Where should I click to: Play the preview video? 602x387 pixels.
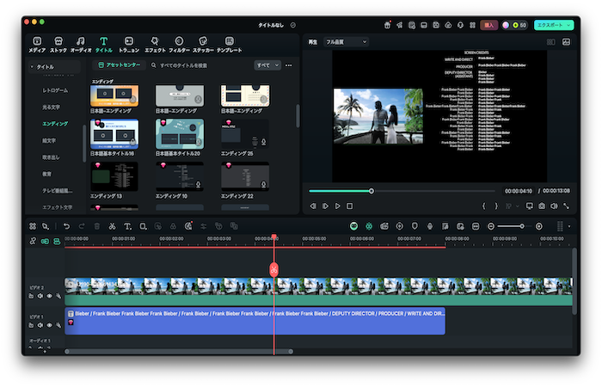pyautogui.click(x=337, y=206)
